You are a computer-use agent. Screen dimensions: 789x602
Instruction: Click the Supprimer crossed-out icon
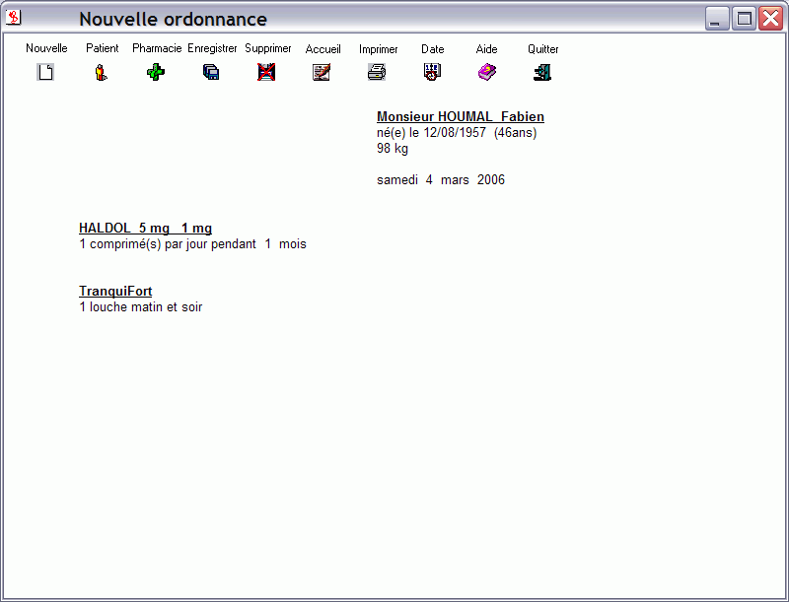(266, 72)
